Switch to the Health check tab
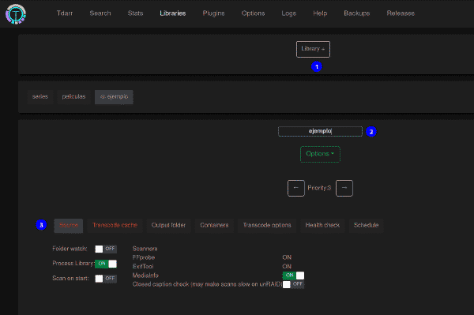Screen dimensions: 474x315 pos(322,225)
